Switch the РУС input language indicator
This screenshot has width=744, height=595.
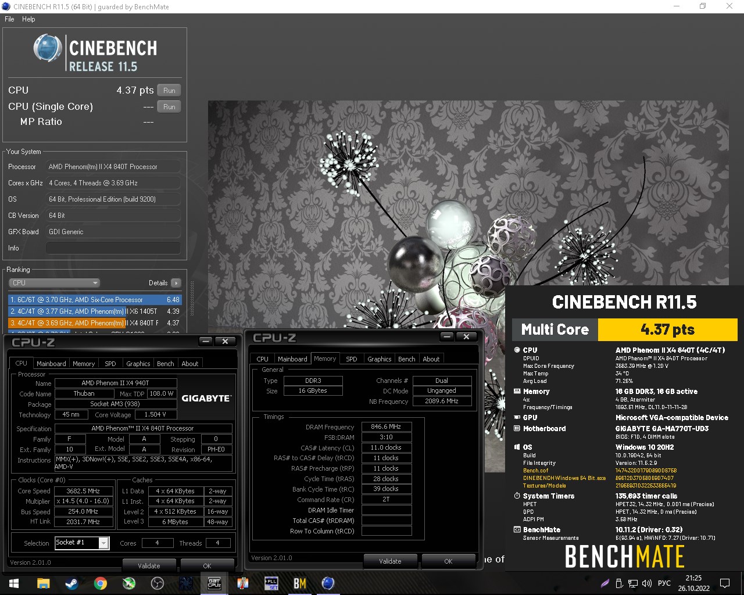[664, 583]
